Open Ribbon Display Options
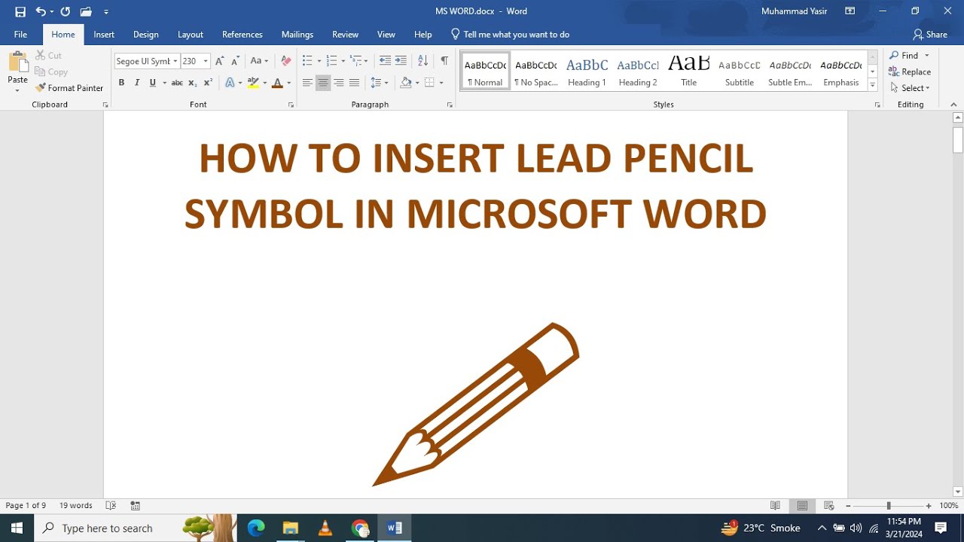This screenshot has height=542, width=964. coord(850,11)
